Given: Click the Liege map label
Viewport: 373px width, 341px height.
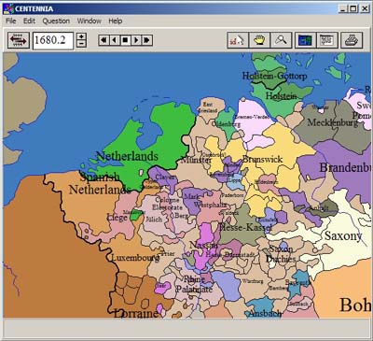Looking at the screenshot, I should coord(117,218).
